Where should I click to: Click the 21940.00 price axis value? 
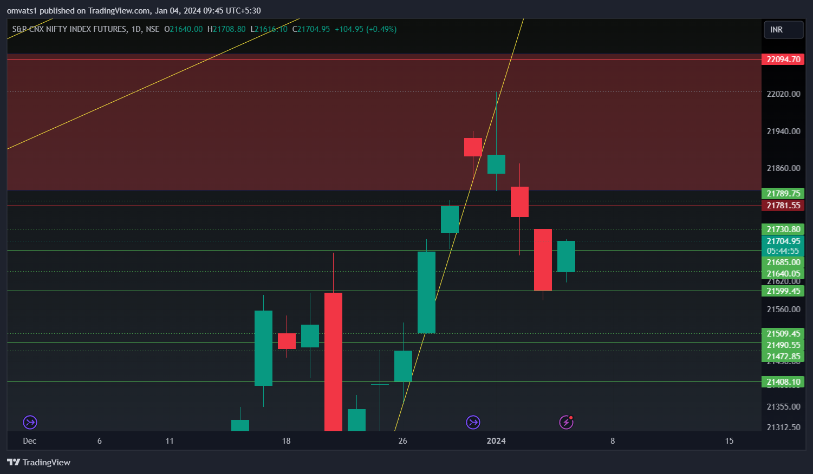click(x=783, y=131)
